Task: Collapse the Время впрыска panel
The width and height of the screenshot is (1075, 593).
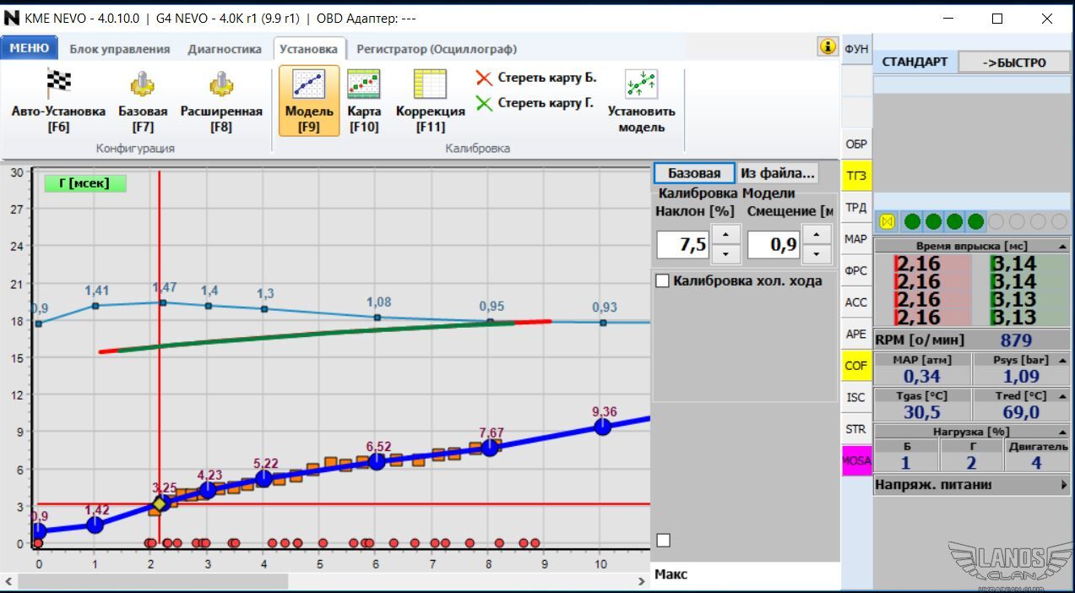Action: coord(1061,246)
